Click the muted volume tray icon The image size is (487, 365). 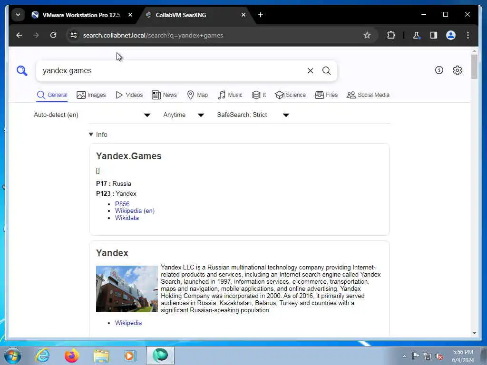click(439, 356)
